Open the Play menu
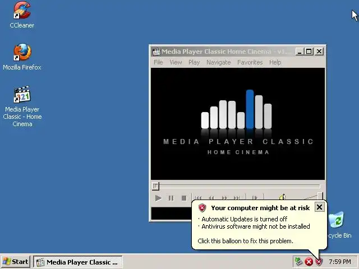Image resolution: width=359 pixels, height=269 pixels. (194, 62)
